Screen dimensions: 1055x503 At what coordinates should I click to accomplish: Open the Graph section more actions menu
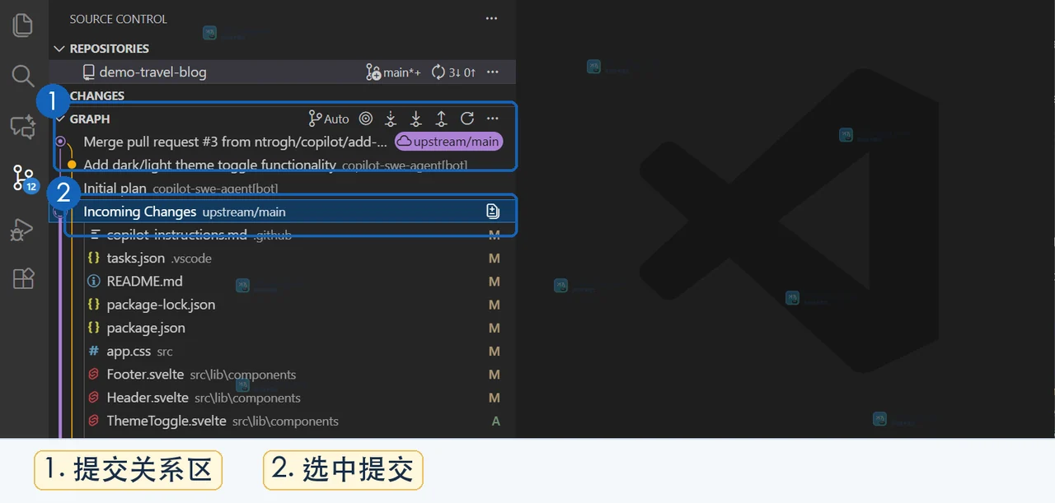tap(493, 119)
